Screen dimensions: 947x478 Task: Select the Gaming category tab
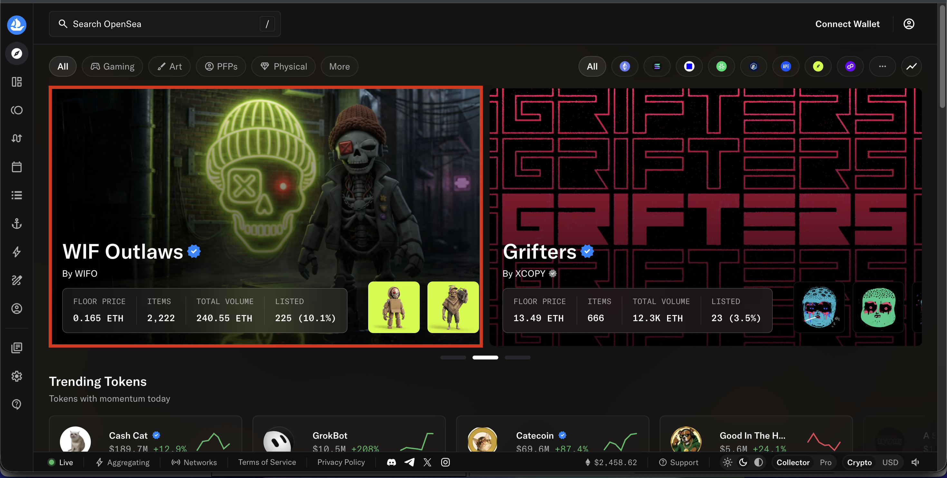112,66
